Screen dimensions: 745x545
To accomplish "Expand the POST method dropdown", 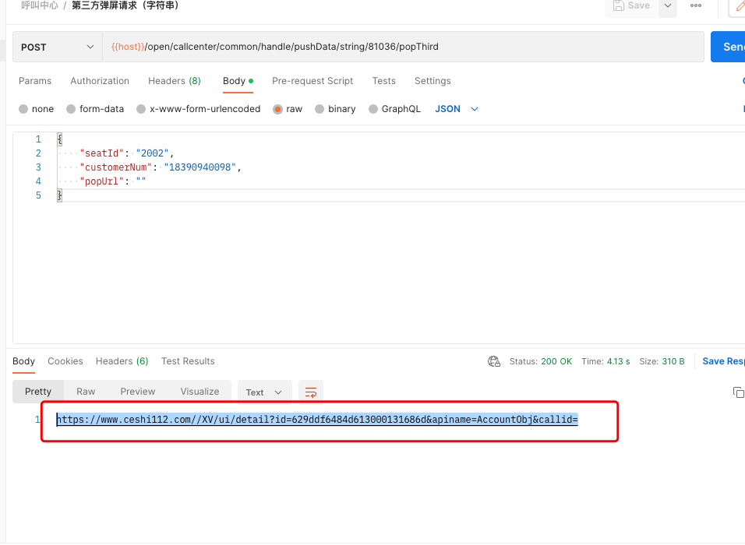I will 58,47.
